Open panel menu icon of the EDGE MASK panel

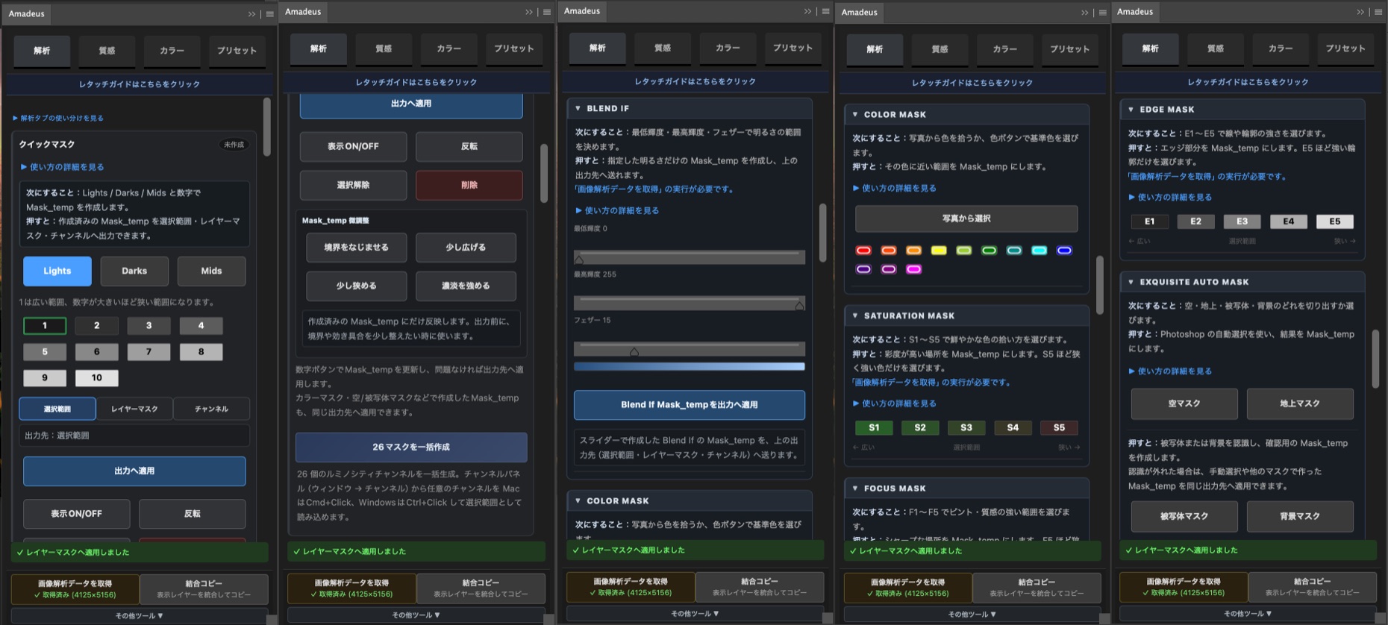(x=1378, y=12)
